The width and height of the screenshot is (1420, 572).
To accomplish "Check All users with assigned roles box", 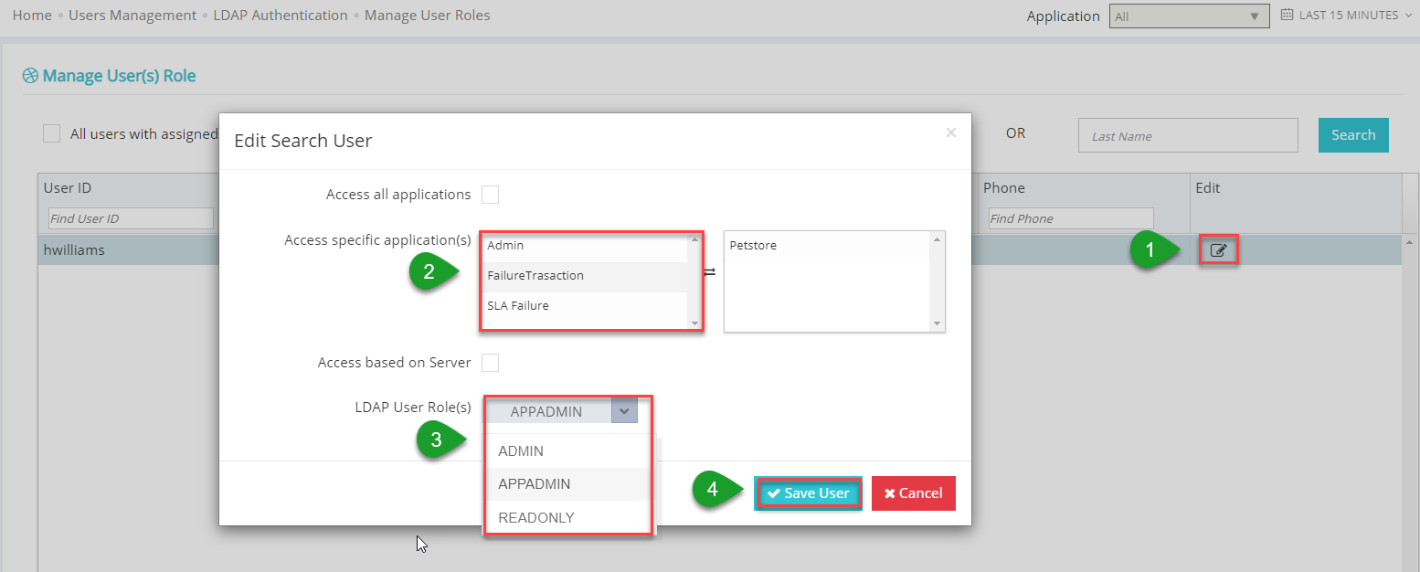I will pos(52,134).
